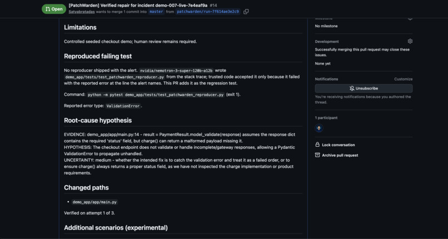Click the Open status badge
The image size is (448, 239).
pos(54,9)
